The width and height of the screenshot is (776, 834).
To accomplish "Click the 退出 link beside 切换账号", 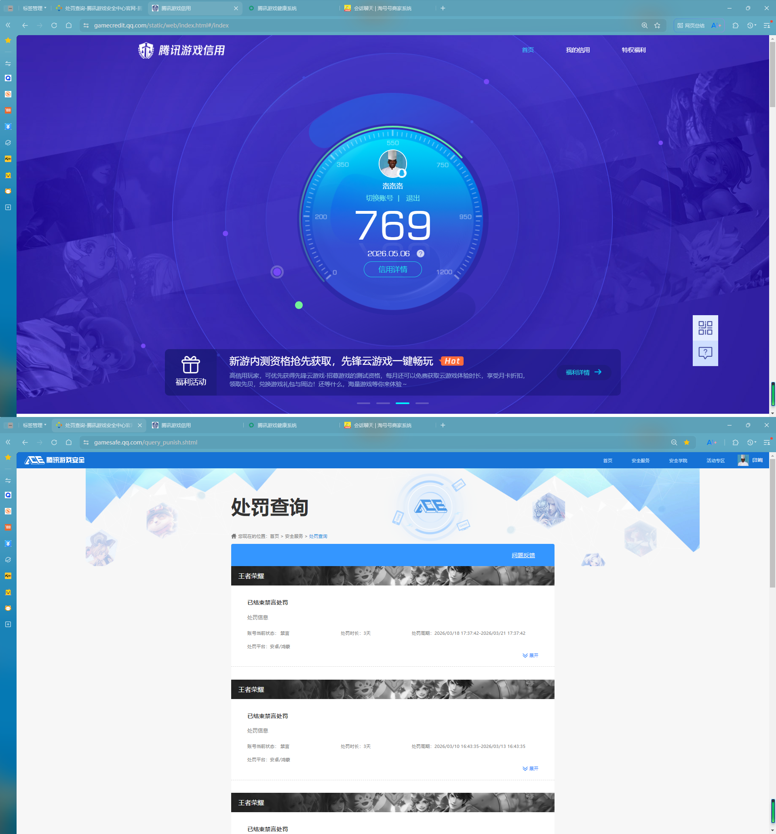I will tap(413, 198).
